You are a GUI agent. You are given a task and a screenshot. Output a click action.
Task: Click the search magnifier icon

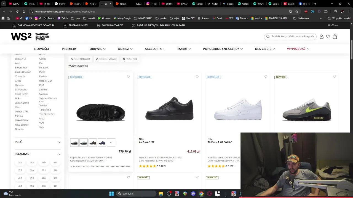268,37
